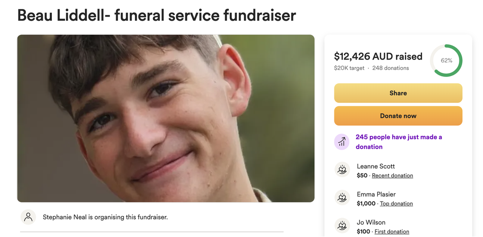Click the heart-hand icon next to Emma Plasier
Viewport: 483px width, 237px height.
tap(342, 197)
